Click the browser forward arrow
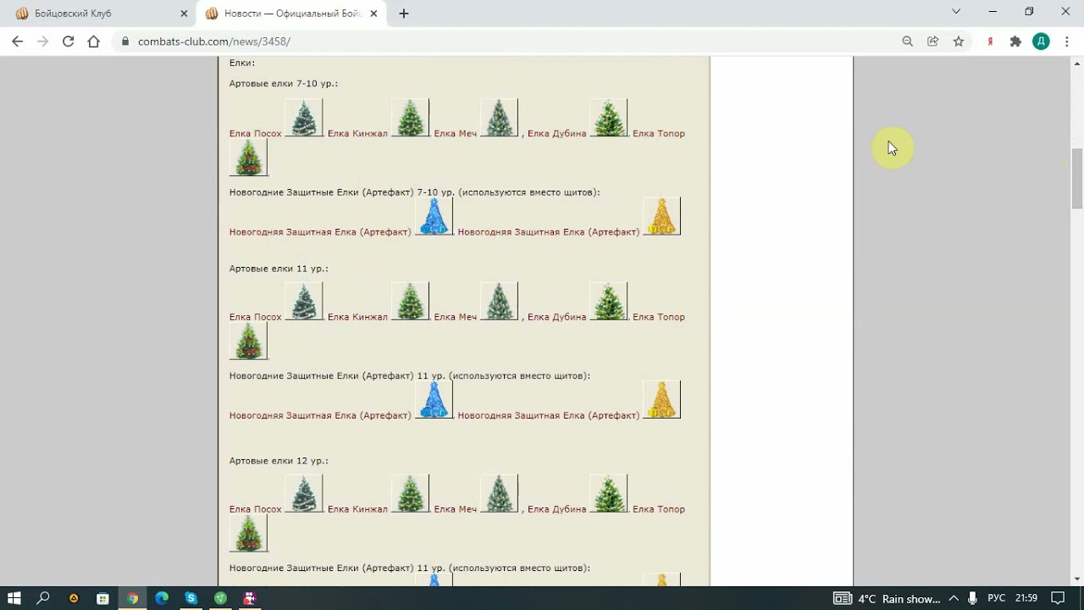This screenshot has height=610, width=1084. [42, 41]
